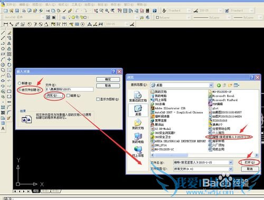
Task: Click the Zoom Realtime magnifier icon
Action: 101,11
